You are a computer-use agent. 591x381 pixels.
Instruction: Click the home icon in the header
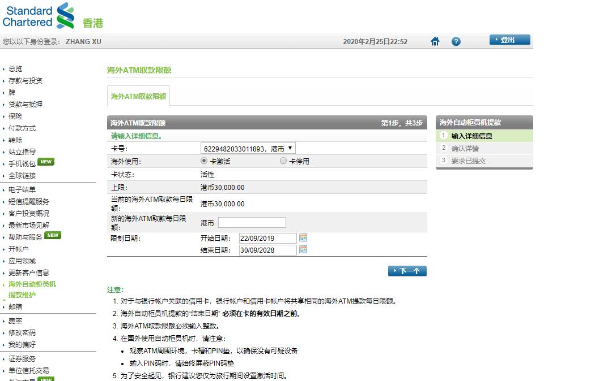click(x=435, y=40)
